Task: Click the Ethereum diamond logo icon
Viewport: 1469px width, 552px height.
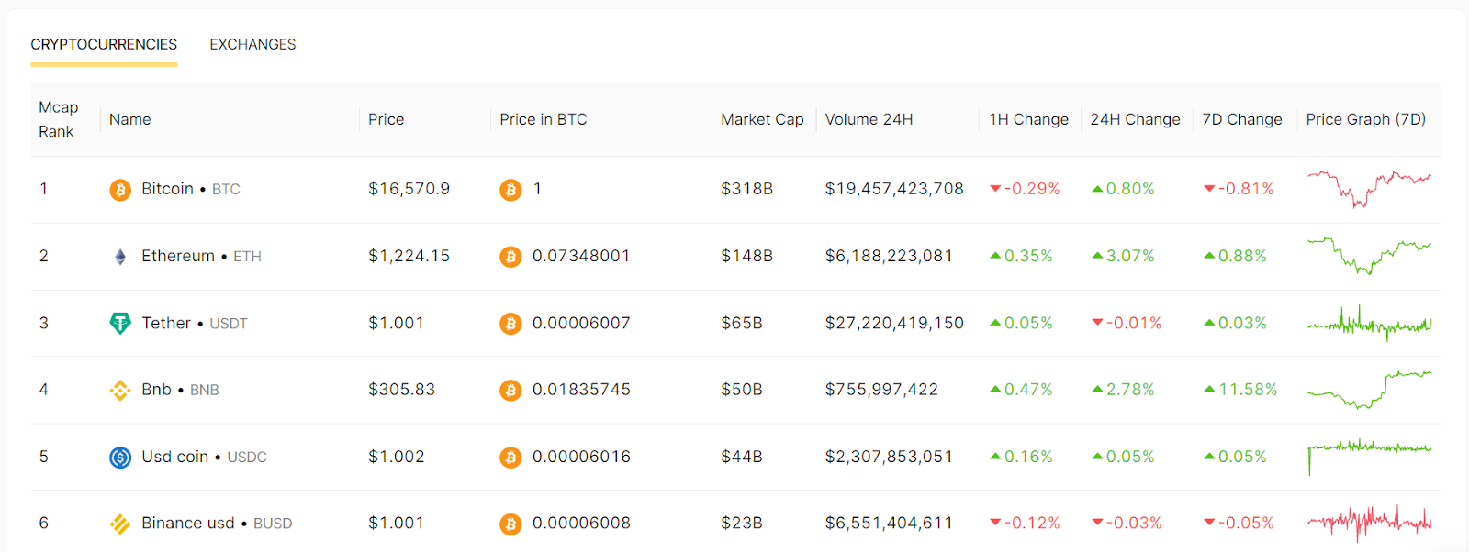Action: point(120,257)
